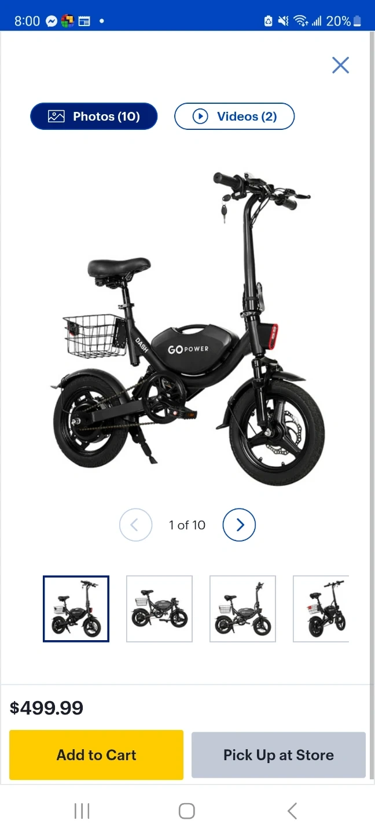Tap the muted sound status icon
The width and height of the screenshot is (375, 835).
[283, 21]
